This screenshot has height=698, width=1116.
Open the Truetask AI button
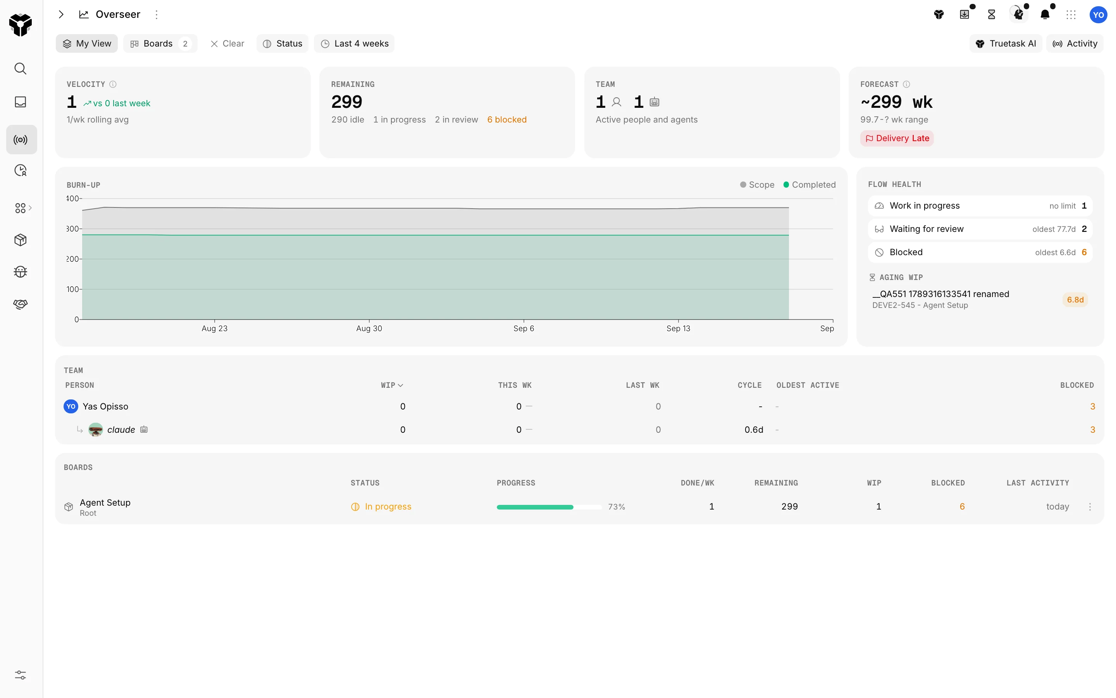(x=1006, y=43)
